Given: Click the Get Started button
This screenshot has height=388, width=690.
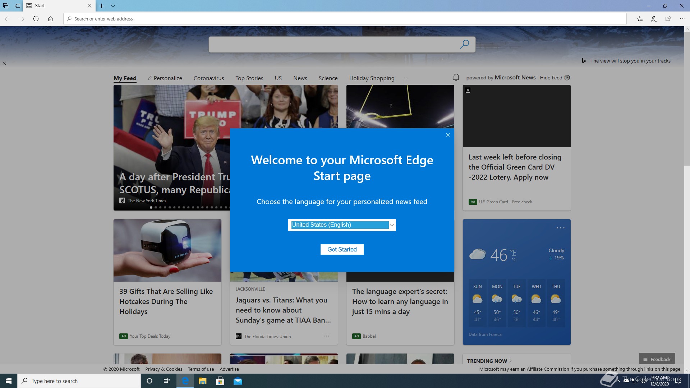Looking at the screenshot, I should (342, 249).
